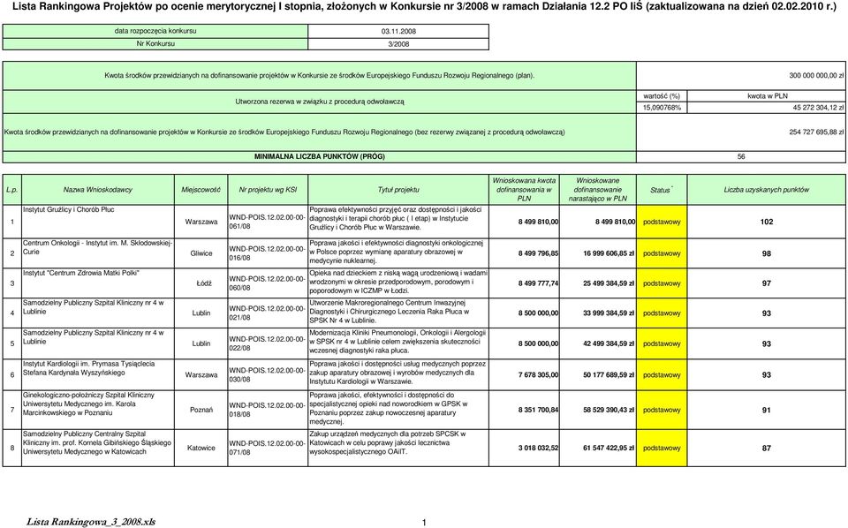848x528 pixels.
Task: Click the 'Nr Konkursu' label cell
Action: click(x=155, y=44)
